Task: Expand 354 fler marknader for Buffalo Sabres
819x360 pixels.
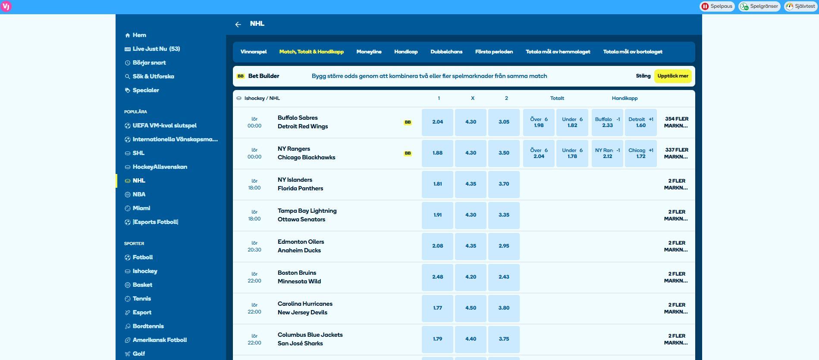Action: point(676,122)
